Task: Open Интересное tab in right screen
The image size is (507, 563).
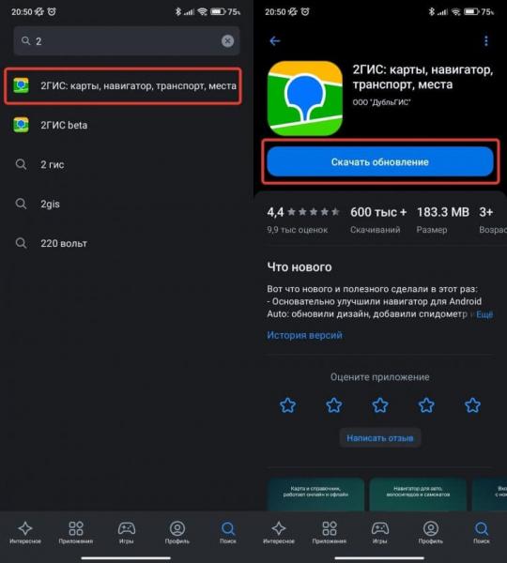Action: point(279,532)
